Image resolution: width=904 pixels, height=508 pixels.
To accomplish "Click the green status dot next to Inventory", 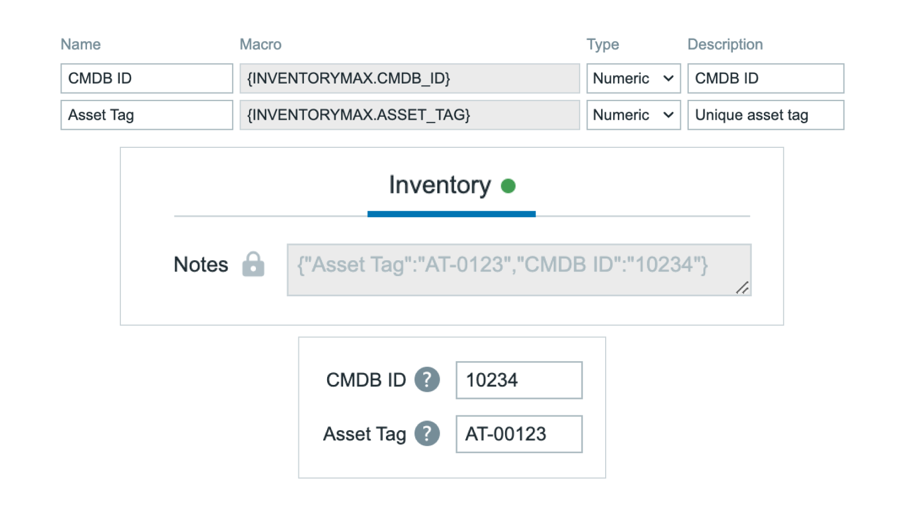I will [x=508, y=186].
